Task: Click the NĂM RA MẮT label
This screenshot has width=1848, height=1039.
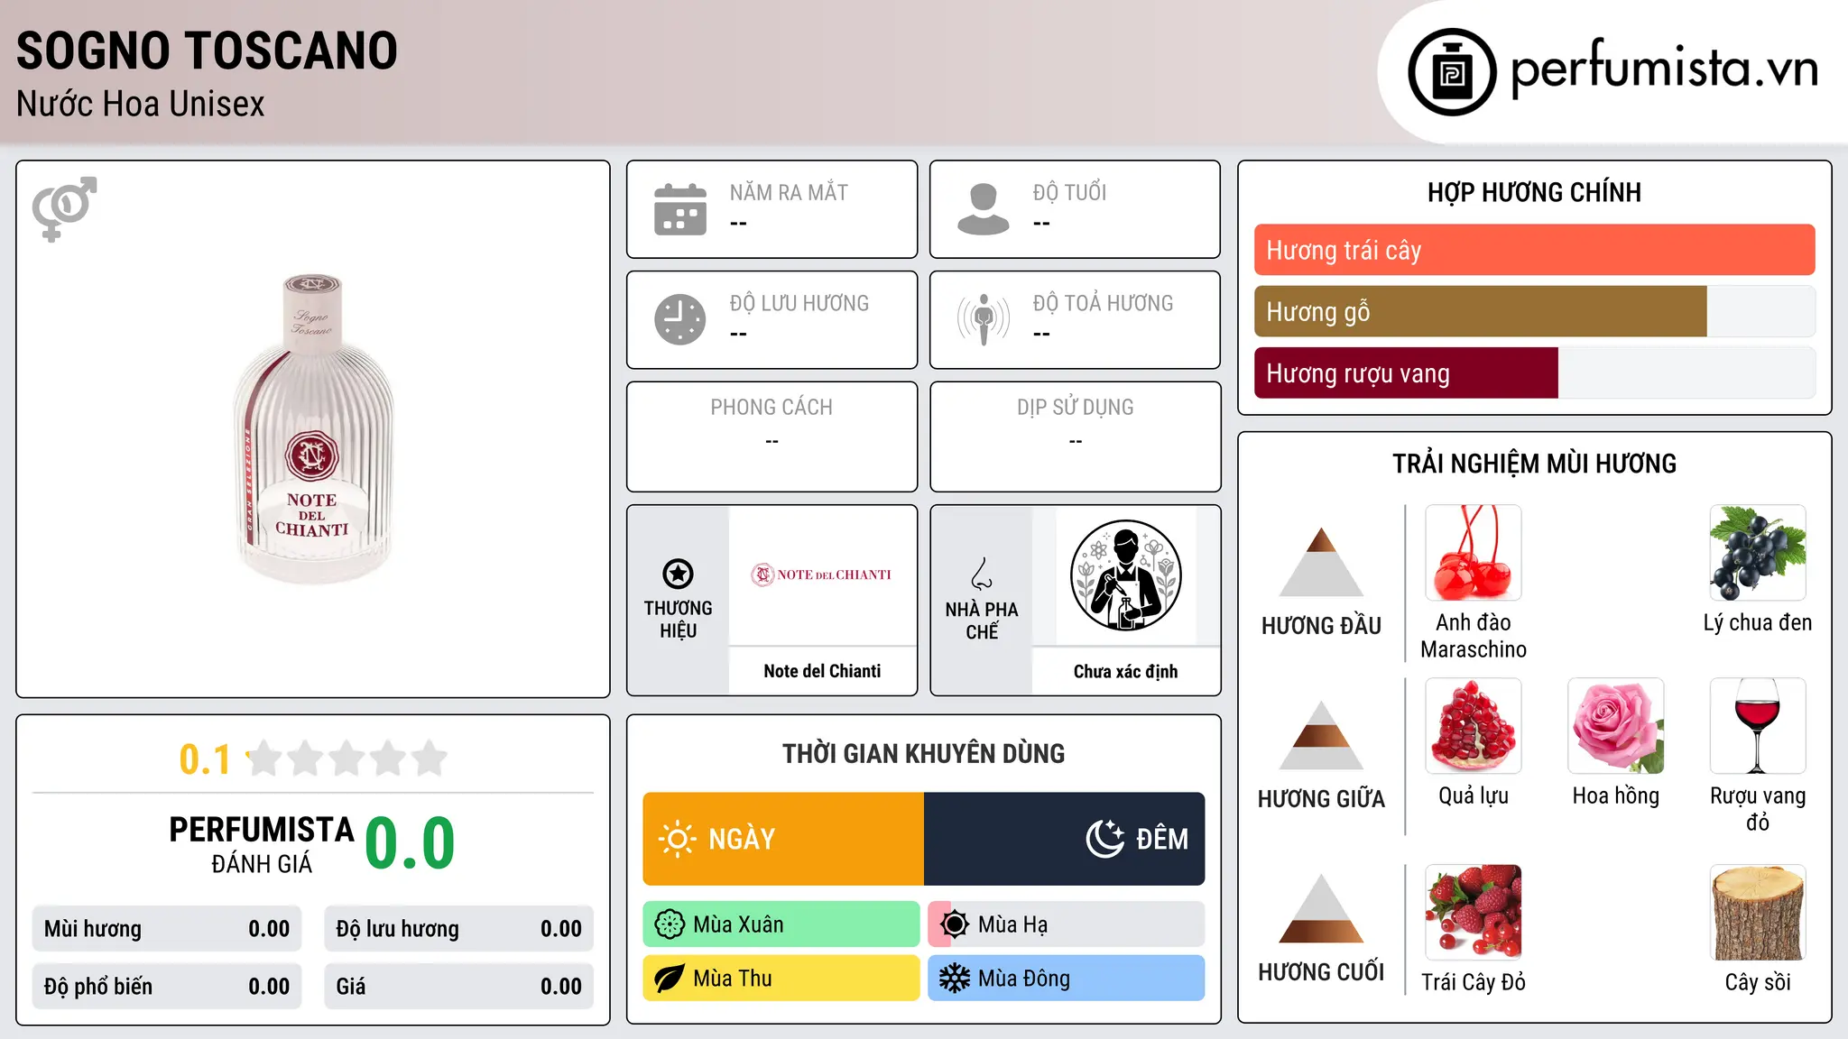Action: pyautogui.click(x=789, y=192)
